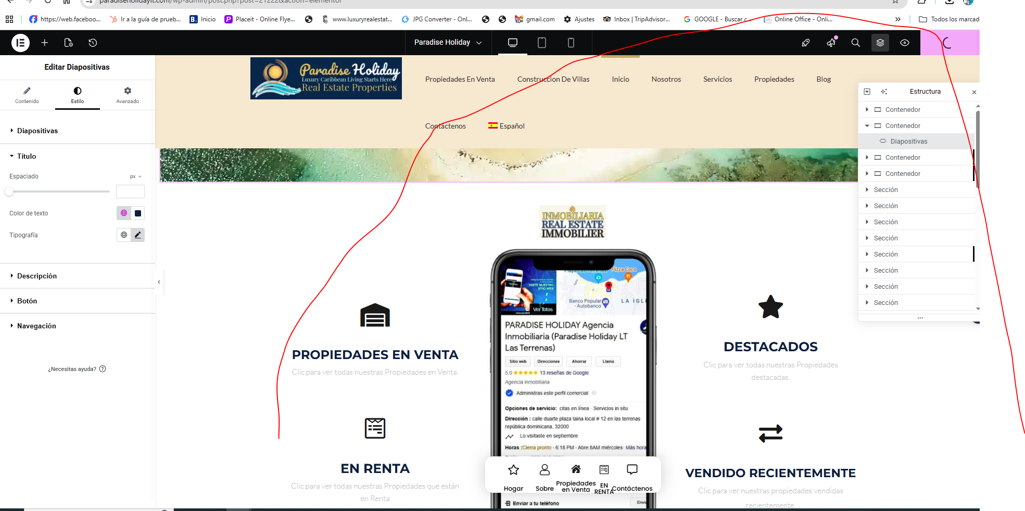Switch to desktop responsive view
Image resolution: width=1025 pixels, height=511 pixels.
pyautogui.click(x=513, y=43)
